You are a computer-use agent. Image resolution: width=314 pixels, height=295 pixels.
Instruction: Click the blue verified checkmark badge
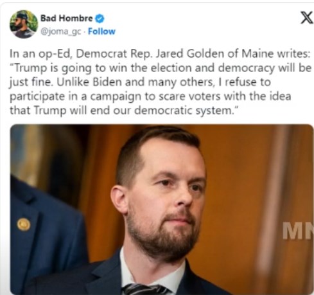point(100,19)
